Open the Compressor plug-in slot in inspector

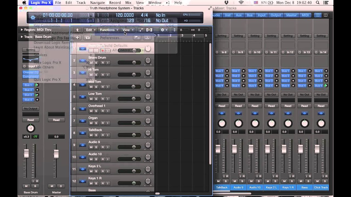(30, 77)
